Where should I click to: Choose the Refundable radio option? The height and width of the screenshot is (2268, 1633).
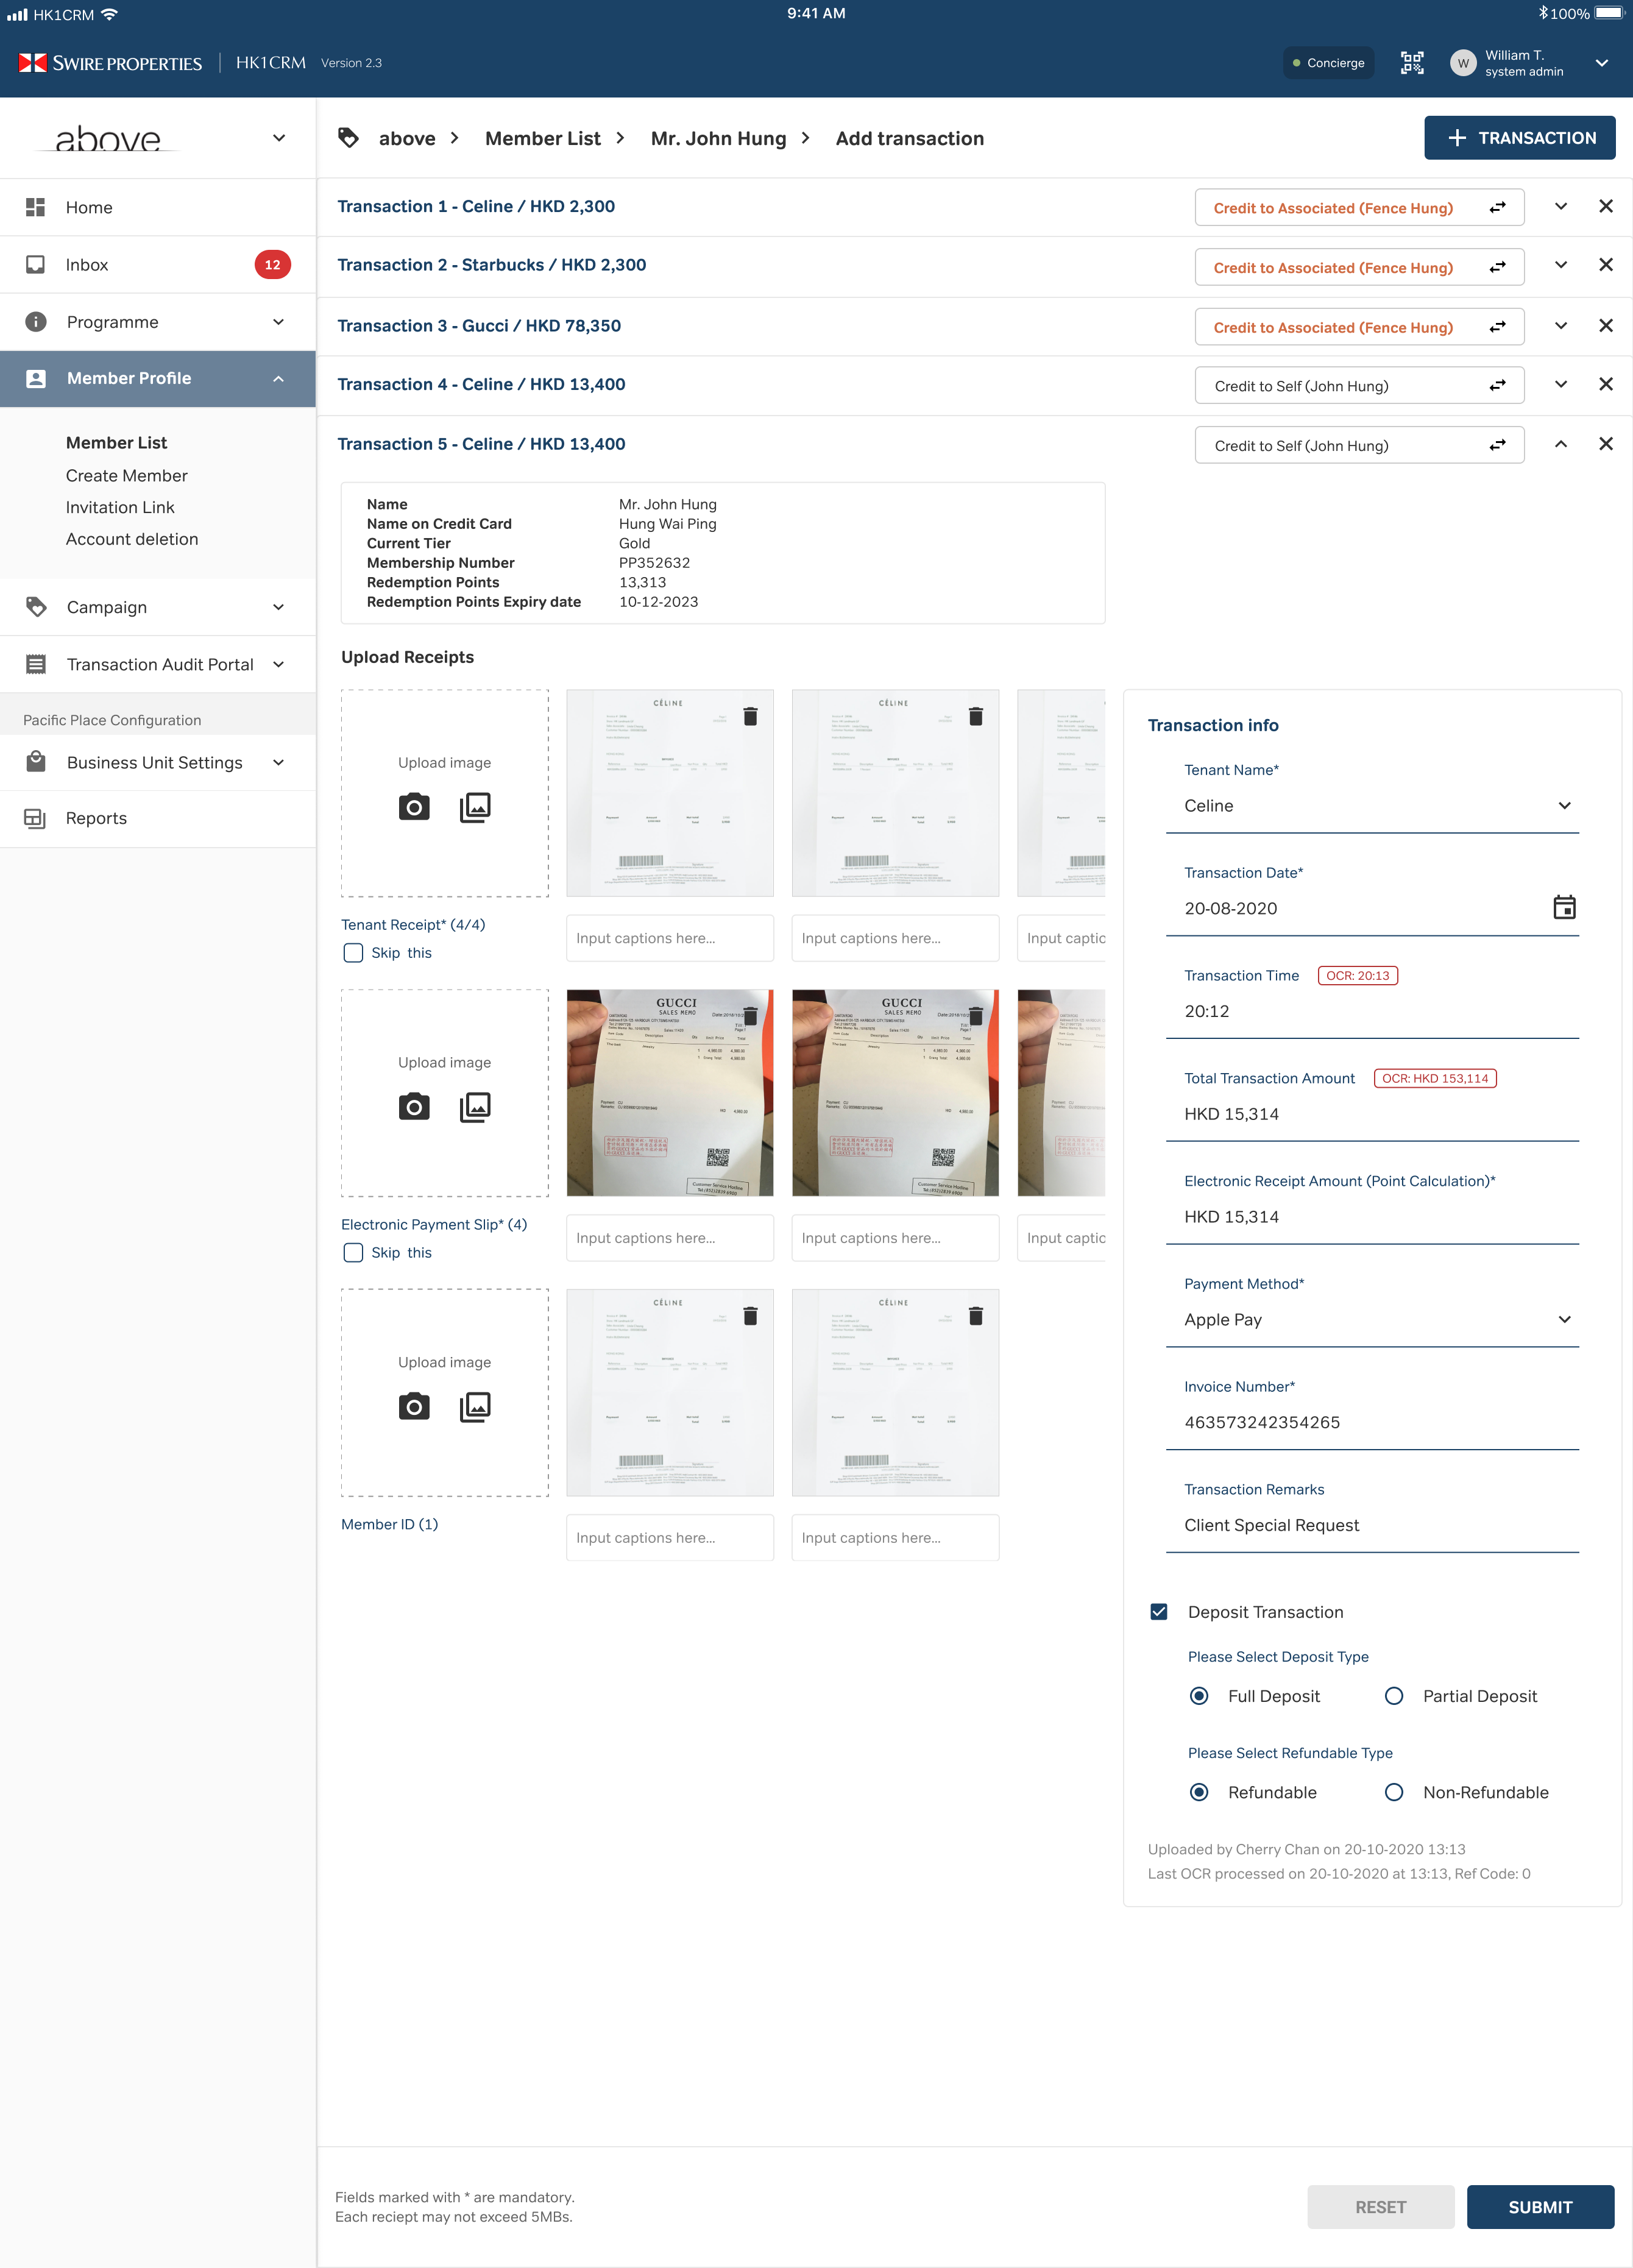coord(1199,1792)
